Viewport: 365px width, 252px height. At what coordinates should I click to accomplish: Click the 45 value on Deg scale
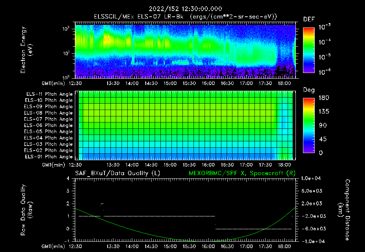click(323, 139)
